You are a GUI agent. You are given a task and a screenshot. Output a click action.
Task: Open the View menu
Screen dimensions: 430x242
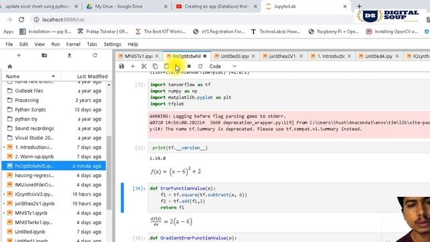click(x=40, y=44)
